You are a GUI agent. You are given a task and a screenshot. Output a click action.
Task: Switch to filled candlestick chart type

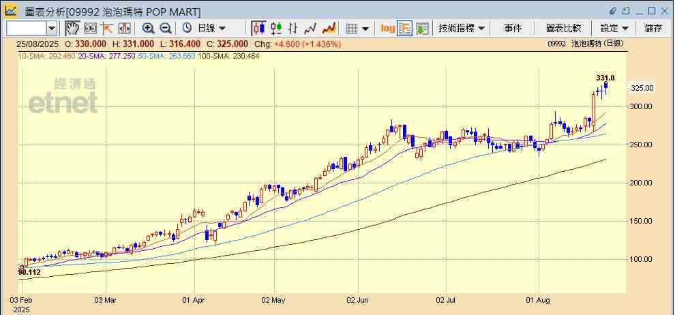(258, 29)
